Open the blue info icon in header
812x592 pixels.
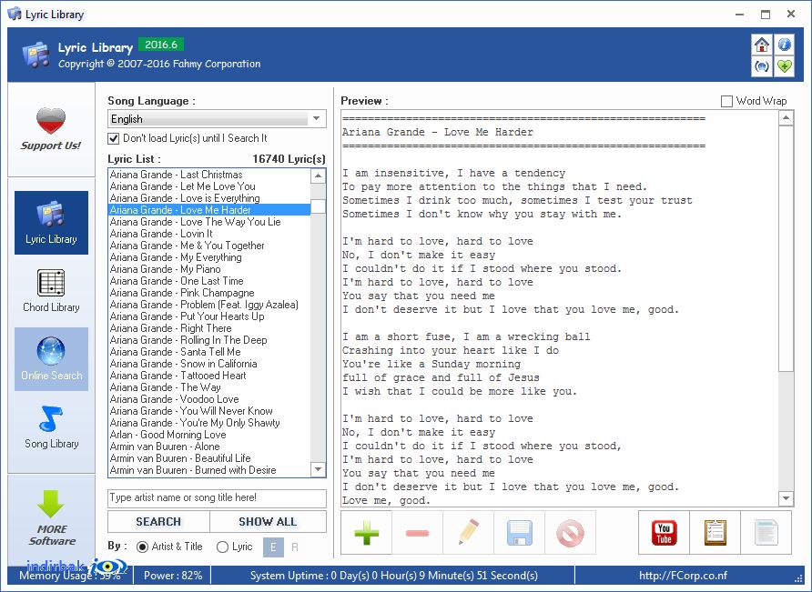785,45
